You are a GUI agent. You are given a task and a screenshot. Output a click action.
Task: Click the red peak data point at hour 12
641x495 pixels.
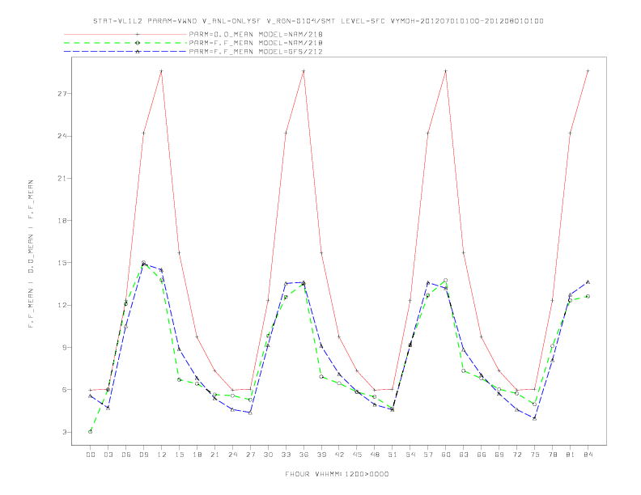162,71
